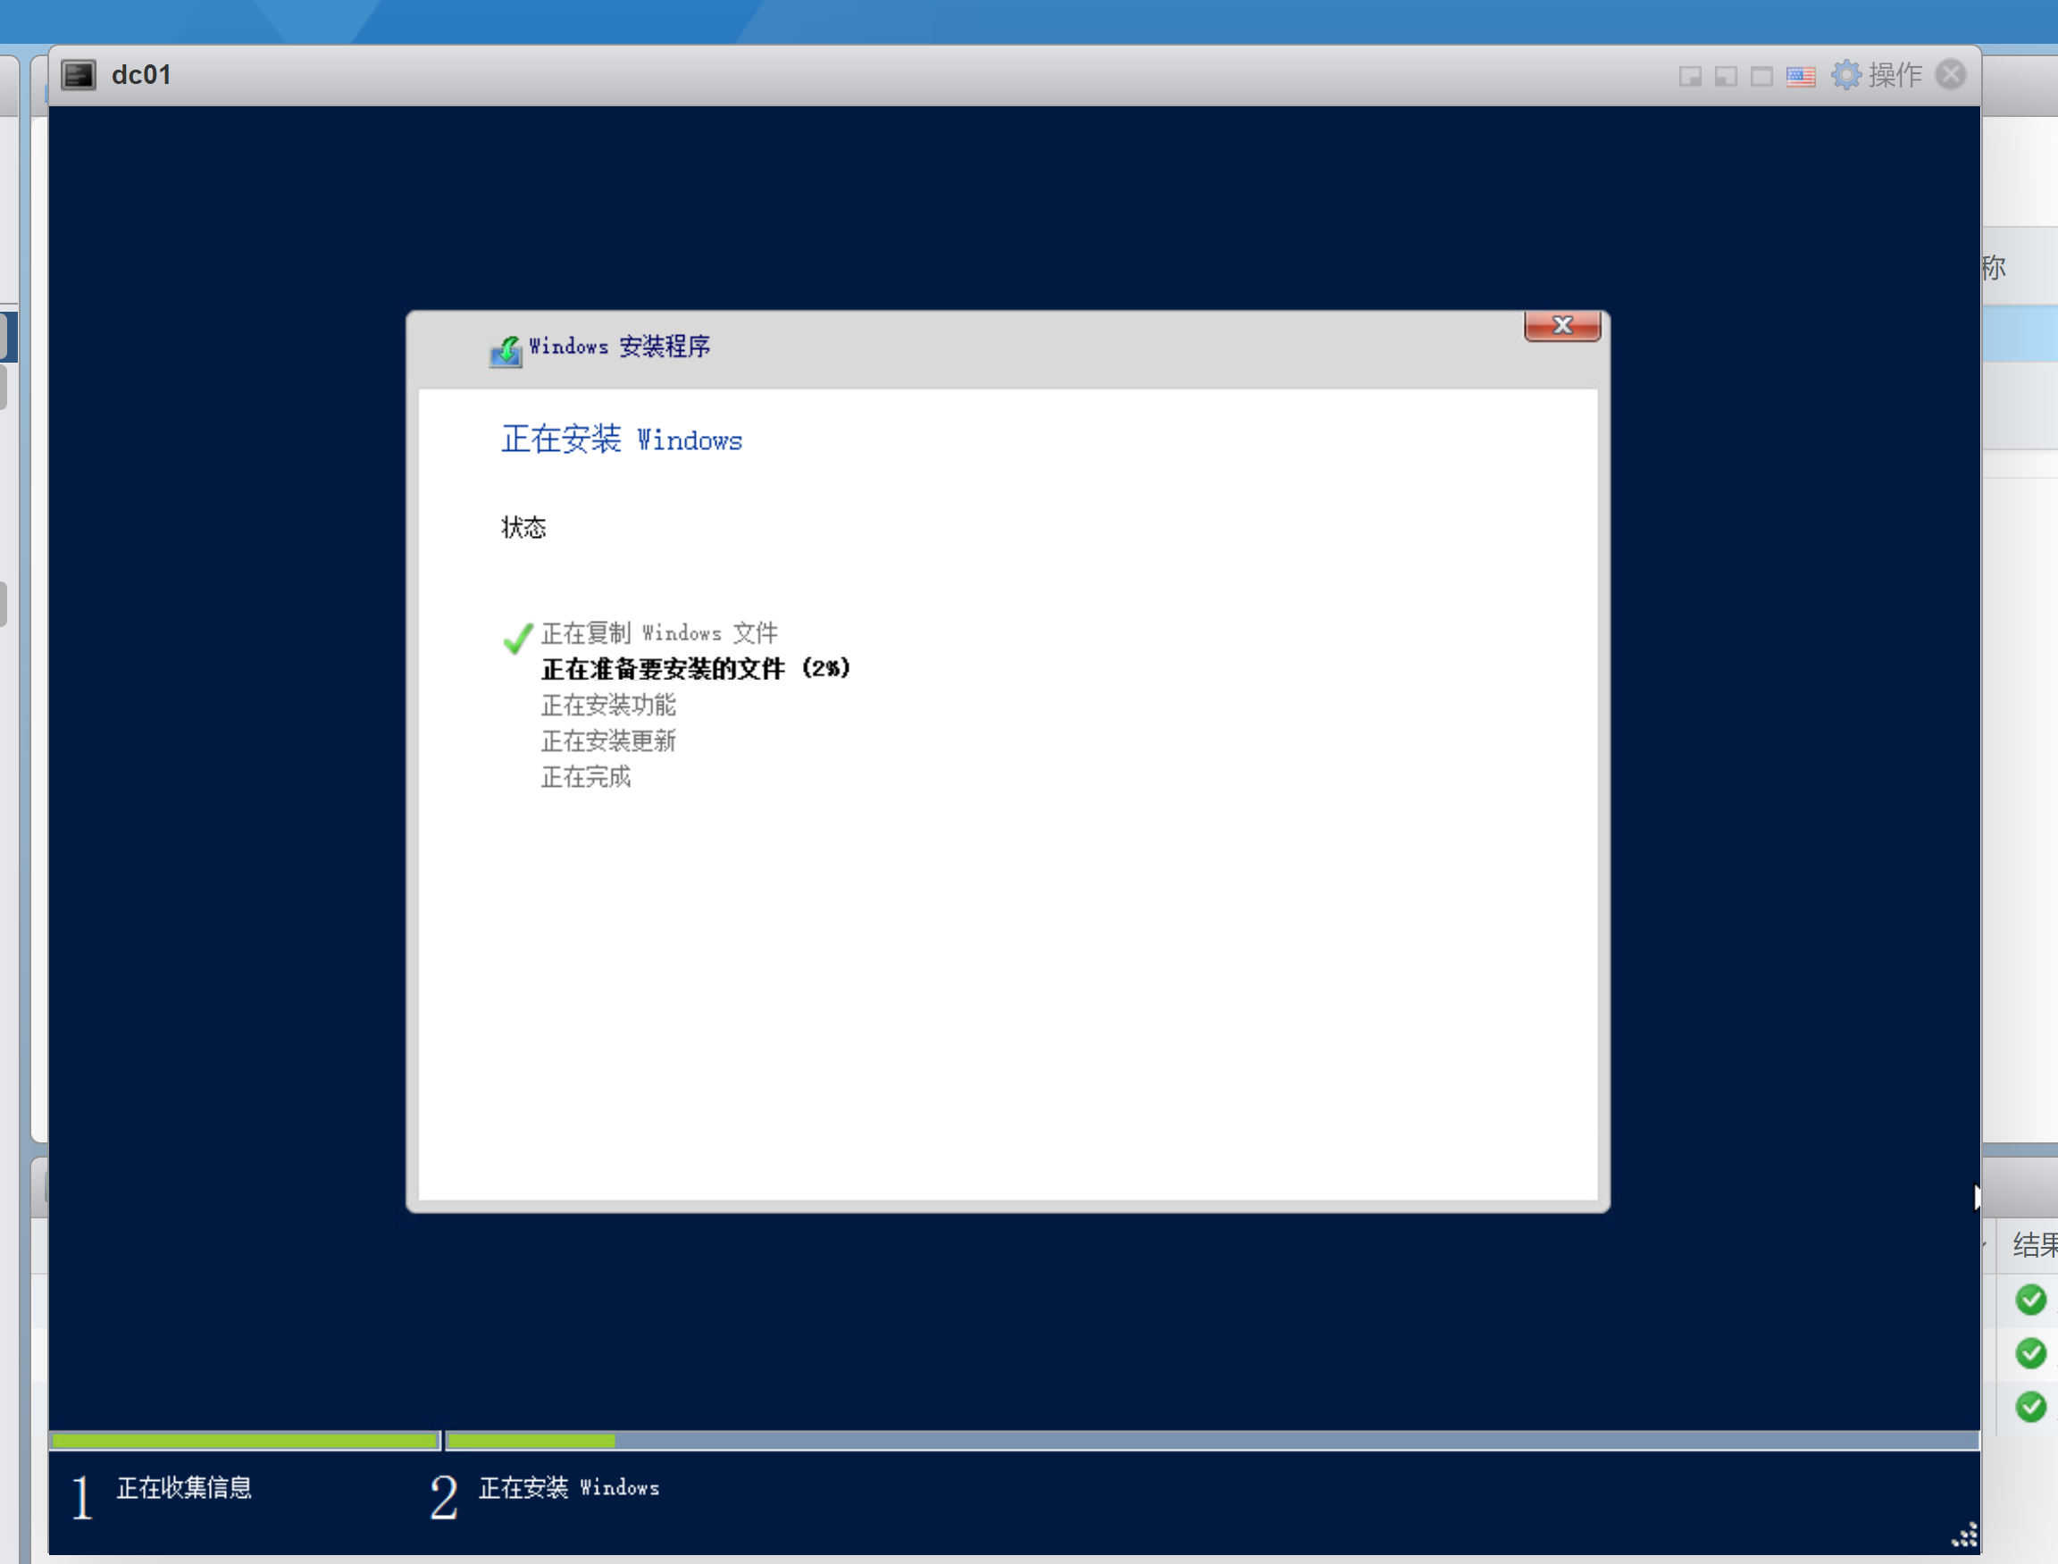2058x1564 pixels.
Task: Click the lower-left console size icon
Action: [1725, 76]
